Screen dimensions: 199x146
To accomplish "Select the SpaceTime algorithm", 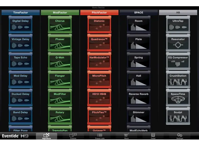I will [x=178, y=98].
